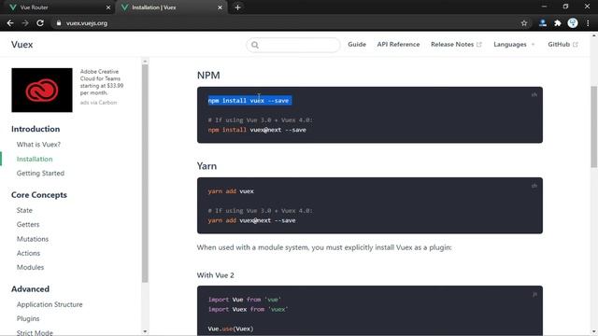This screenshot has width=598, height=336.
Task: Open the Strict Mode sidebar page
Action: tap(35, 332)
